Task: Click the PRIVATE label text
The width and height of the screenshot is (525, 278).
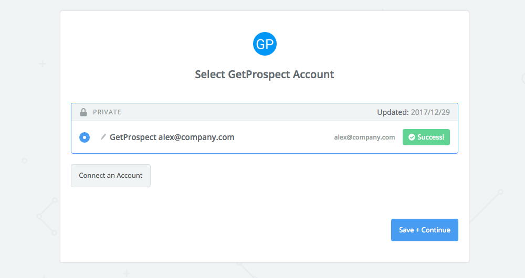Action: click(x=107, y=112)
